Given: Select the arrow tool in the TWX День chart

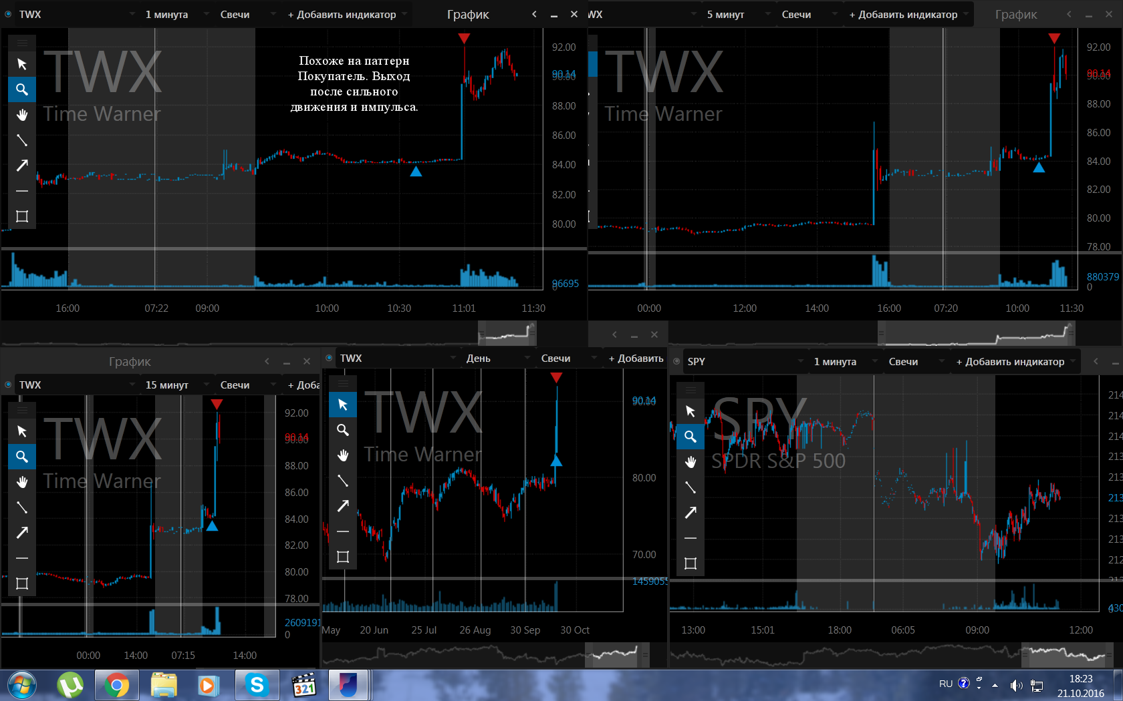Looking at the screenshot, I should (343, 506).
